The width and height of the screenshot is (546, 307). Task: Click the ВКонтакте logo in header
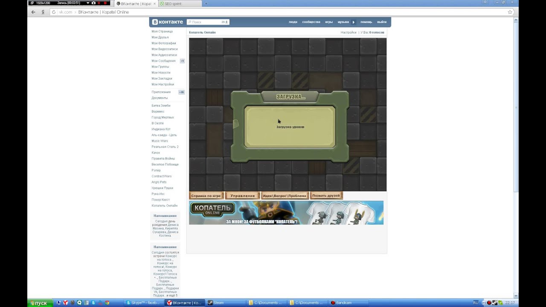point(167,22)
